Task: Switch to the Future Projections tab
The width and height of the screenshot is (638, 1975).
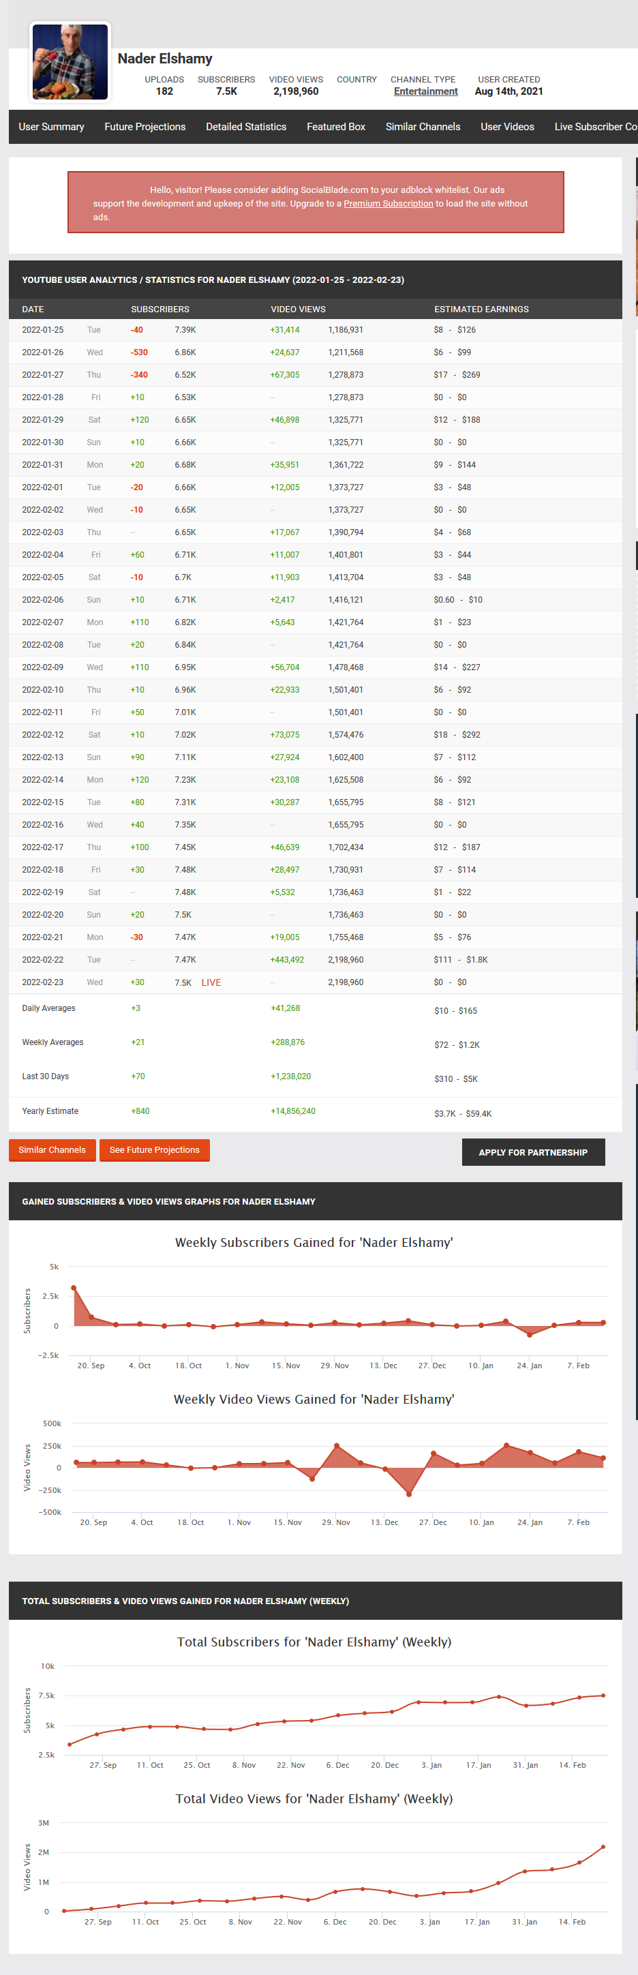Action: point(145,127)
